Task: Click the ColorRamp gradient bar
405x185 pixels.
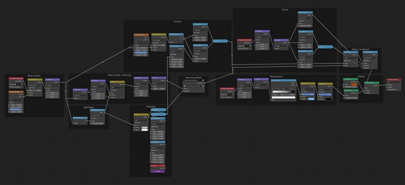Action: 284,92
